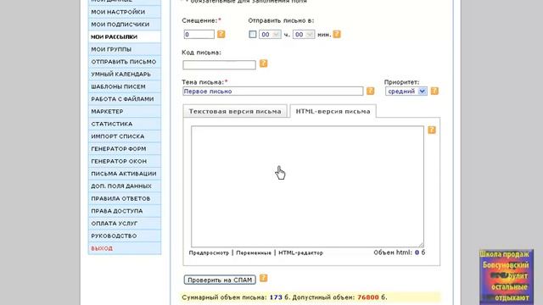Select the HTML-версия письма tab
Viewport: 543px width, 305px height.
pos(333,111)
